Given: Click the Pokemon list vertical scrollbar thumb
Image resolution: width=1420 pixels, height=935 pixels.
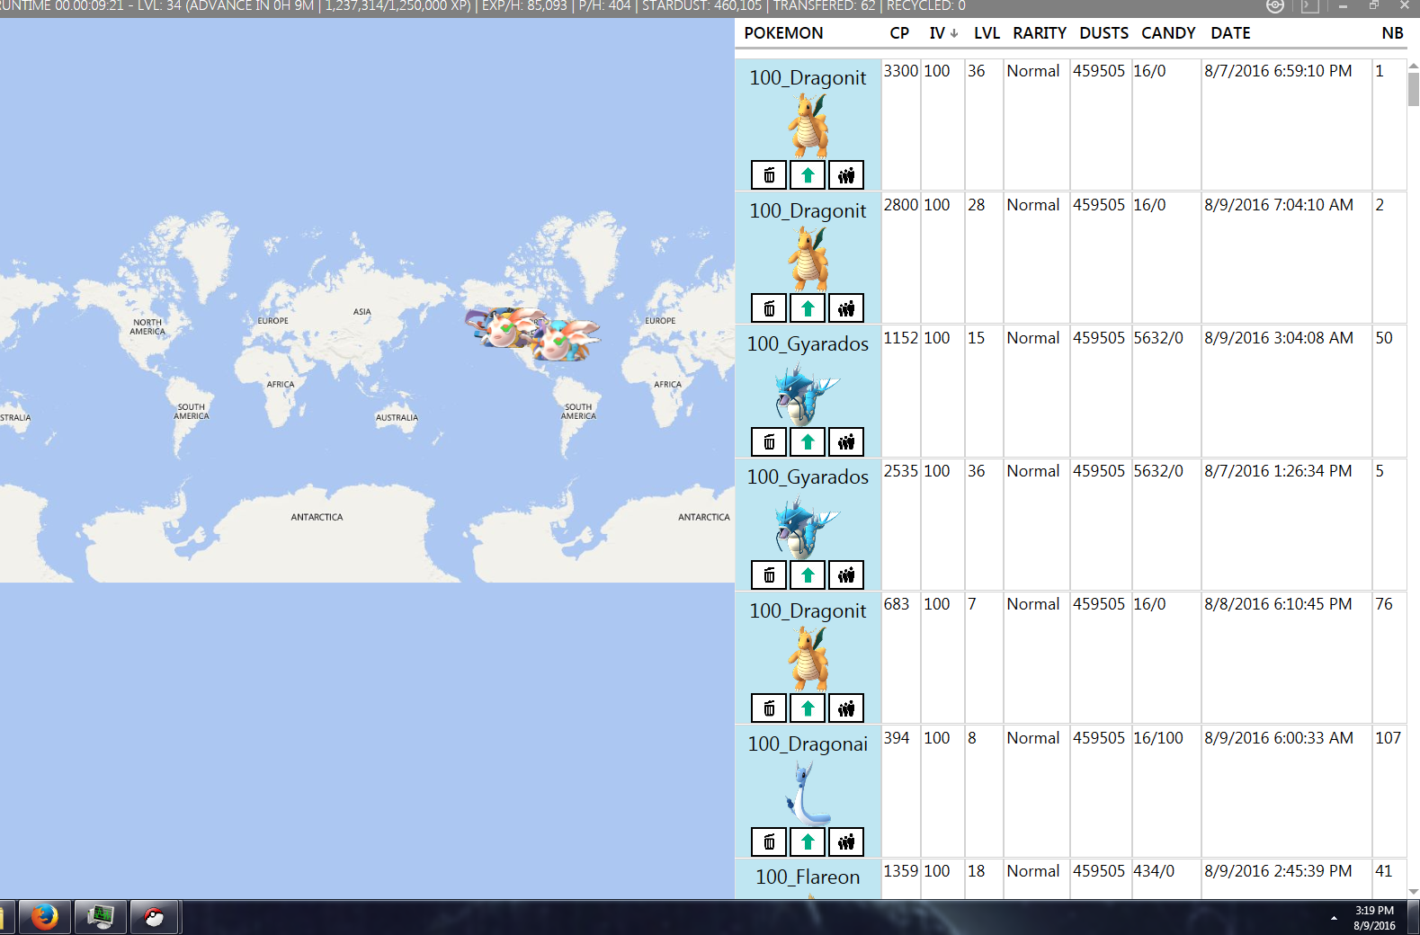Looking at the screenshot, I should [1413, 90].
